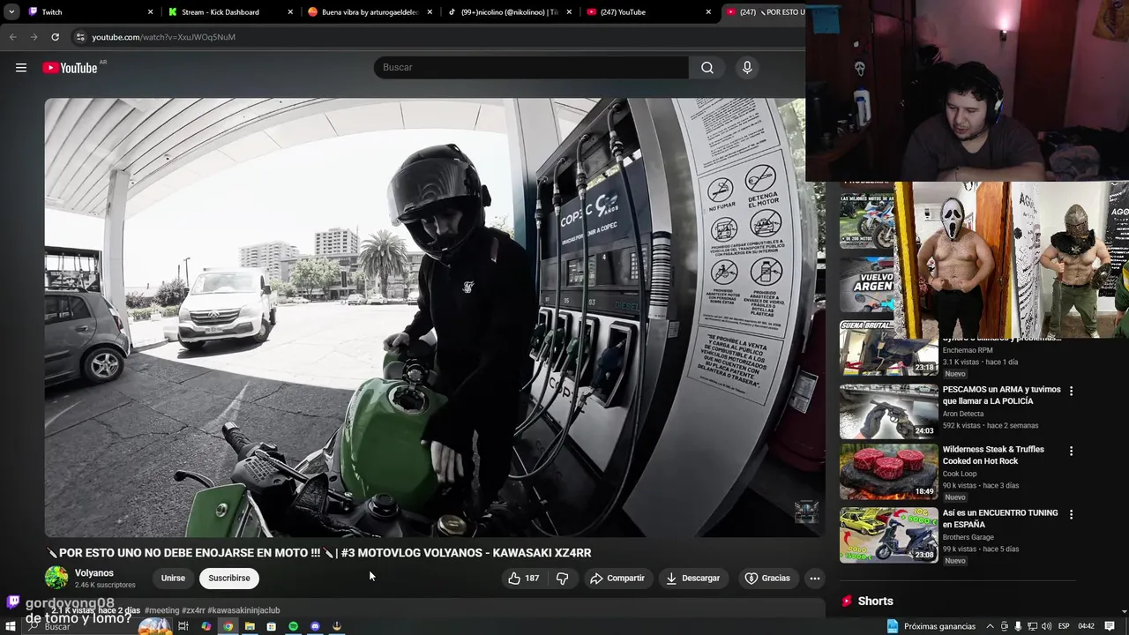Viewport: 1129px width, 635px height.
Task: Open network settings in the system tray
Action: tap(1032, 626)
